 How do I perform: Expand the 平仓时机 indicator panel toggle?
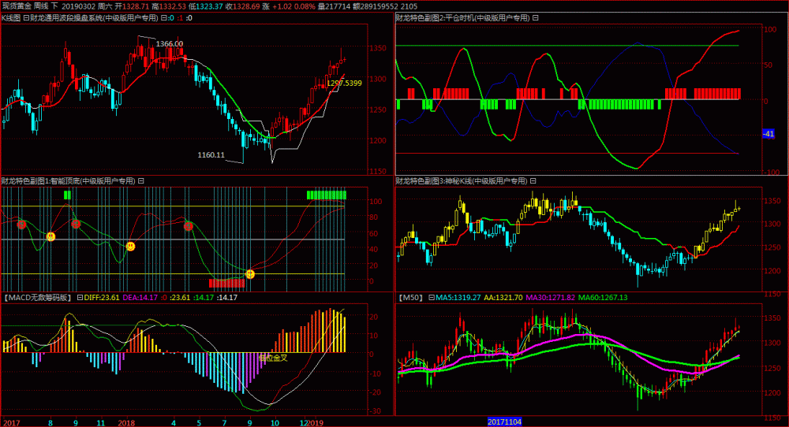(x=536, y=18)
